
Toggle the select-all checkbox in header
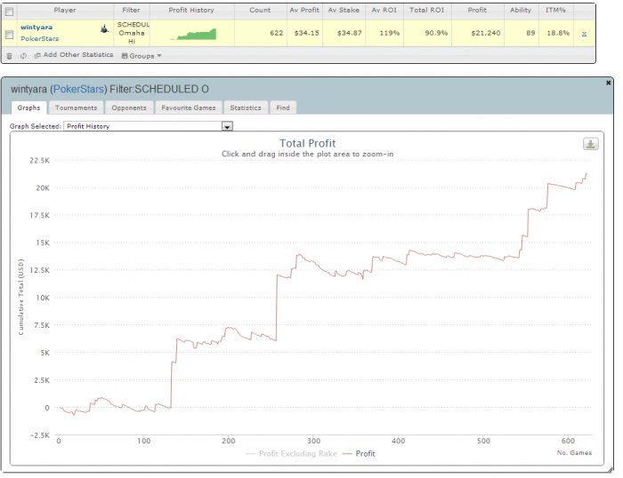(x=9, y=12)
